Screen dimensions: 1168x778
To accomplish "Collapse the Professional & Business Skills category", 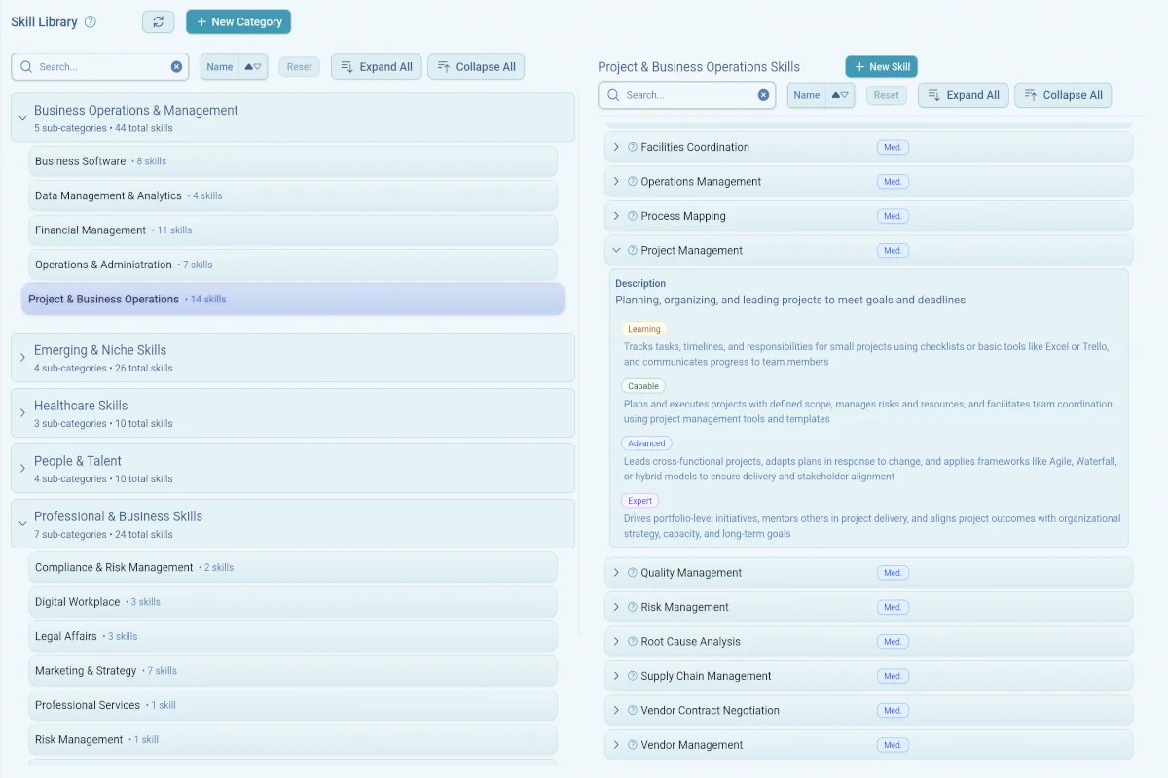I will coord(22,524).
